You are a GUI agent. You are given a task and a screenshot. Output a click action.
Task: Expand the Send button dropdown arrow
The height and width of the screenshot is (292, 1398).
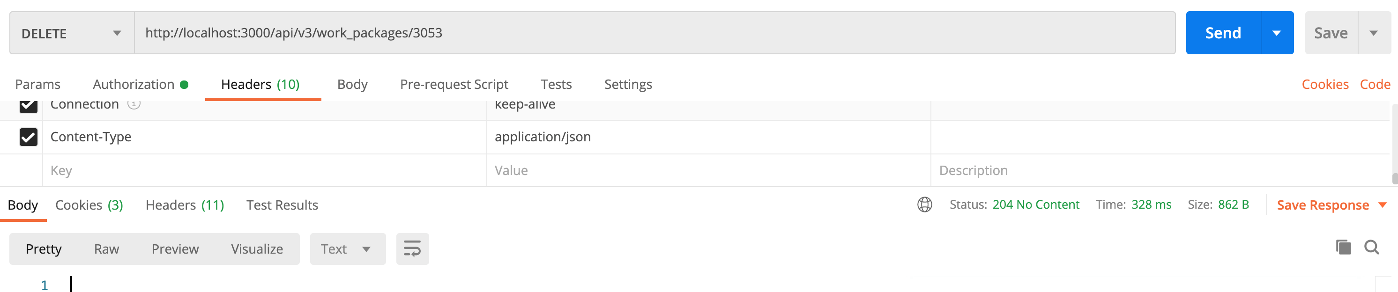point(1277,33)
